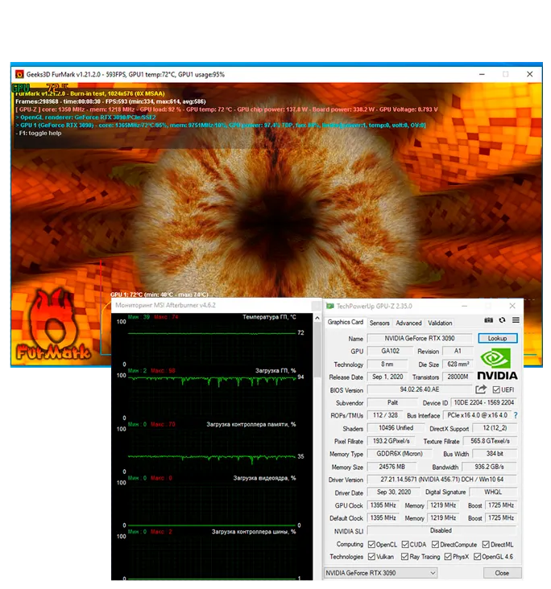
Task: Click the NVIDIA logo in GPU-Z
Action: click(497, 364)
